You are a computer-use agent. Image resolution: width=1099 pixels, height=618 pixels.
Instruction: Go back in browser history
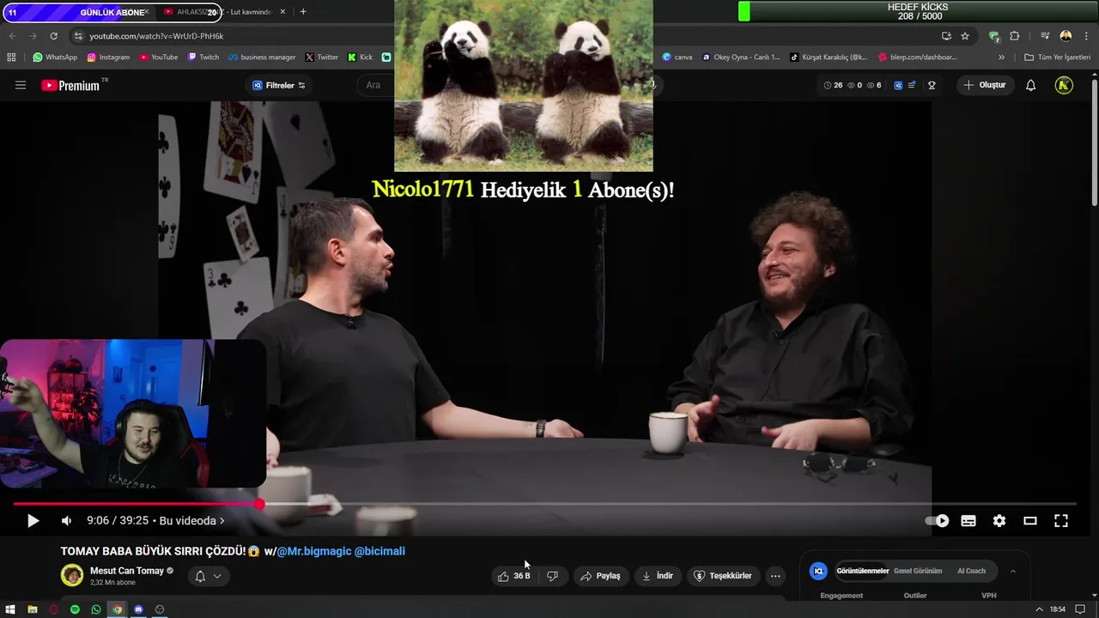(12, 36)
